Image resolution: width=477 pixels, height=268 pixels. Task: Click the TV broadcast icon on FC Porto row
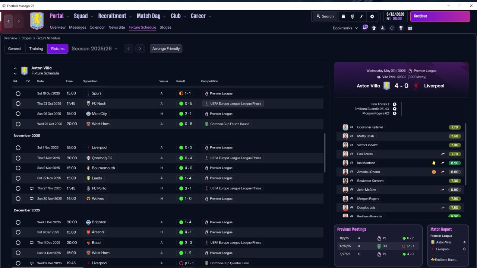[32, 188]
